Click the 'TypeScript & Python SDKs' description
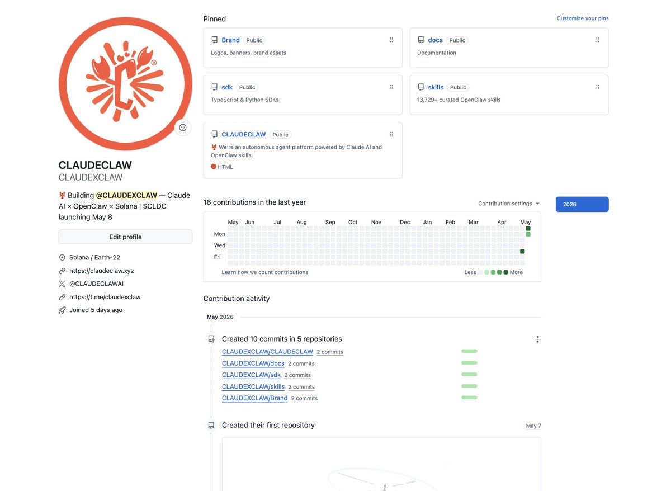Screen dimensions: 671x491 point(245,100)
